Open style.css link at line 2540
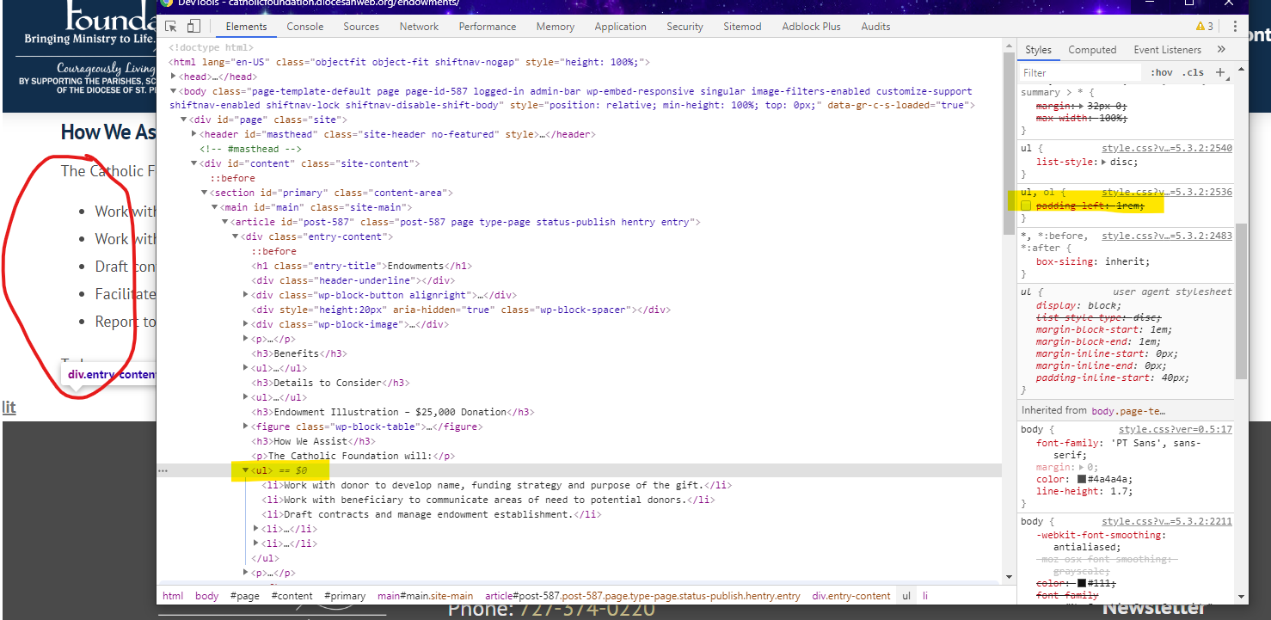This screenshot has width=1271, height=620. point(1166,149)
